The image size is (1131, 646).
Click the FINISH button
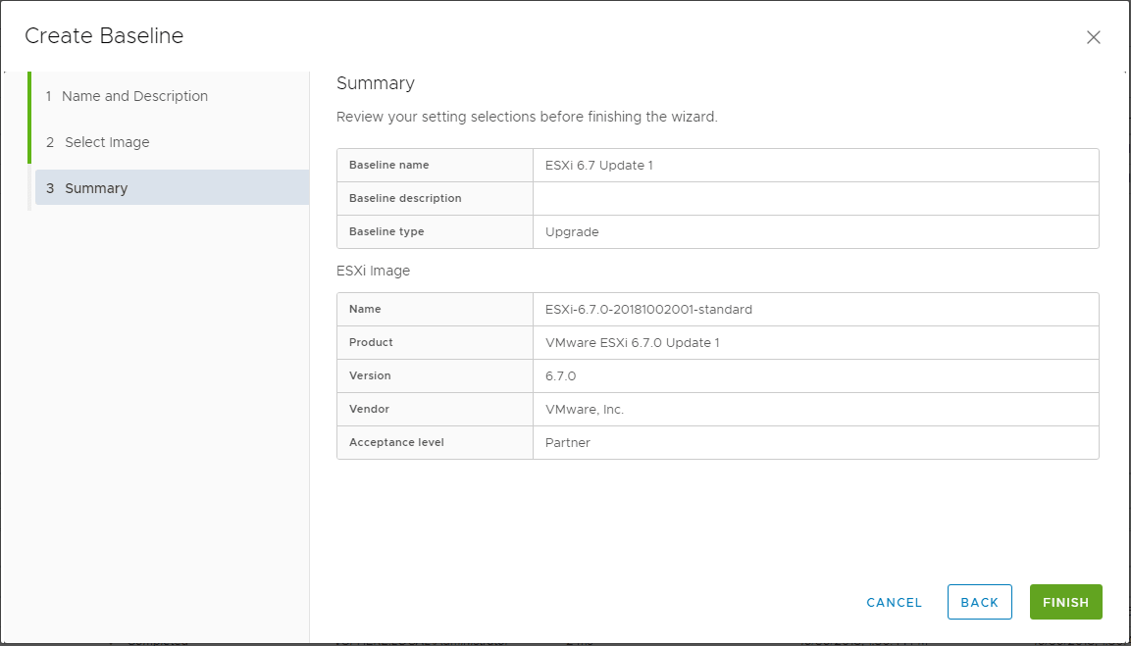[x=1065, y=602]
